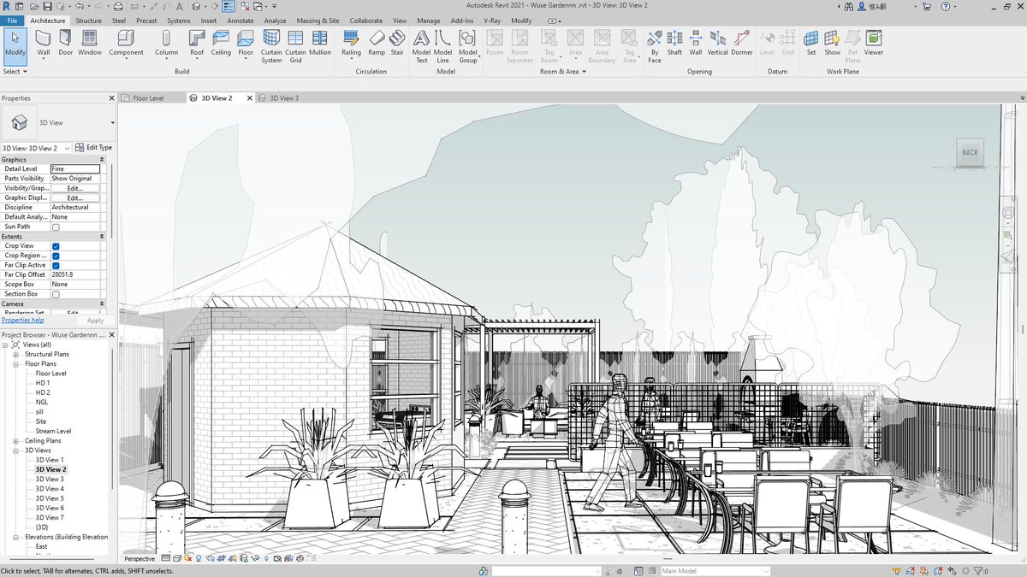Select the Curtain Grid tool
Image resolution: width=1027 pixels, height=577 pixels.
point(295,47)
